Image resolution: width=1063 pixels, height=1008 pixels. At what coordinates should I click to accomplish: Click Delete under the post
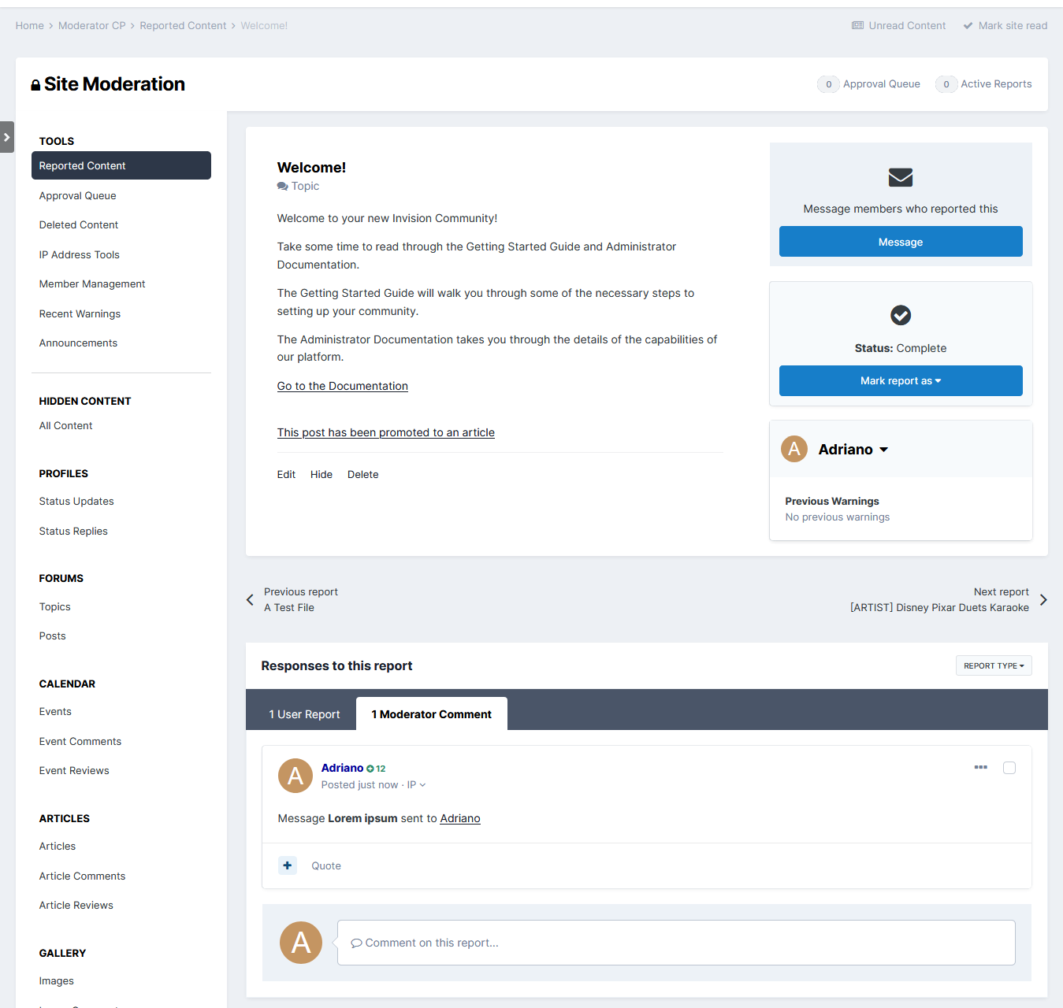coord(363,475)
